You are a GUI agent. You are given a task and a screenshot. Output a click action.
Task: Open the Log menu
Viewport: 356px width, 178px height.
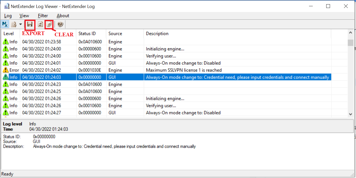pos(8,16)
